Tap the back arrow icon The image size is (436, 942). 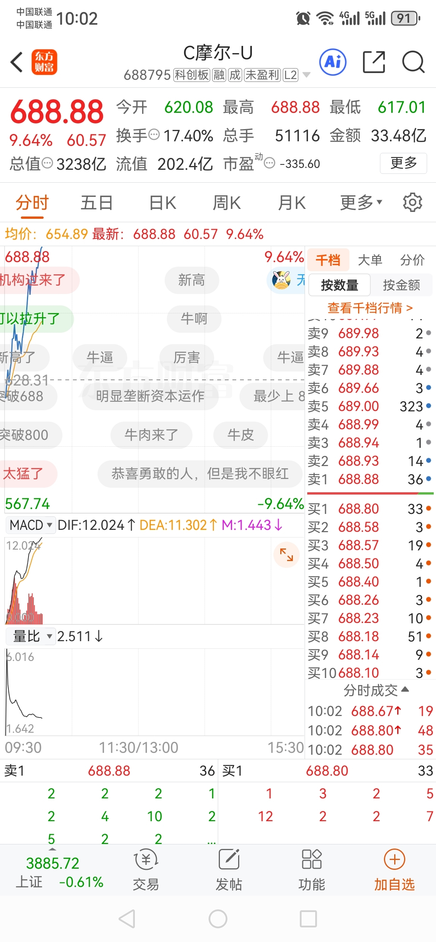17,62
